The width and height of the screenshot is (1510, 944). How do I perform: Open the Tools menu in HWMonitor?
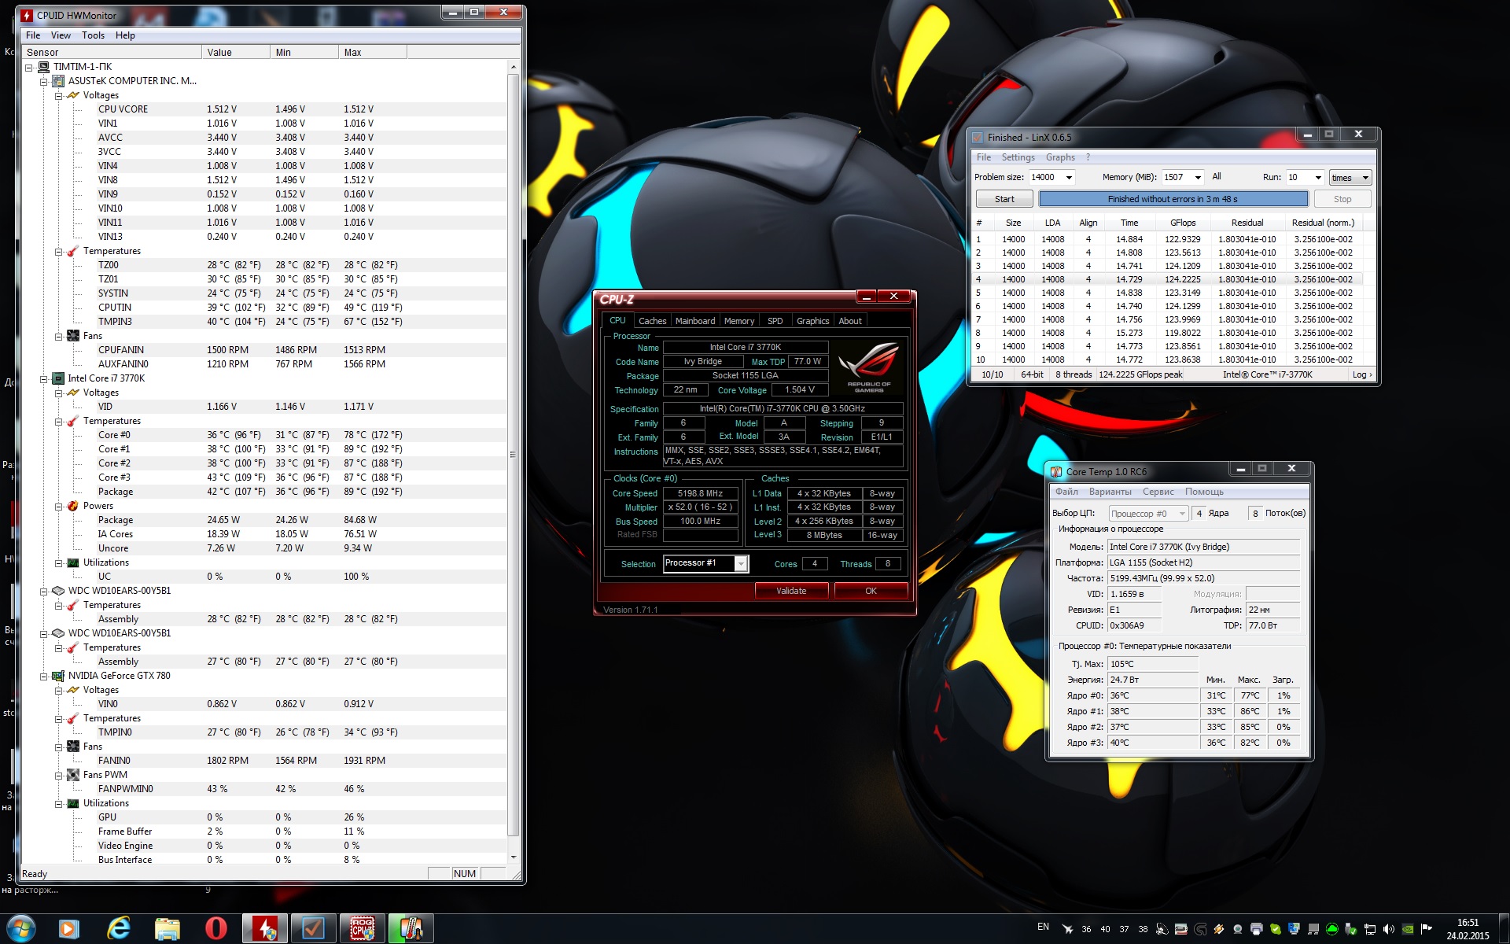click(x=93, y=35)
